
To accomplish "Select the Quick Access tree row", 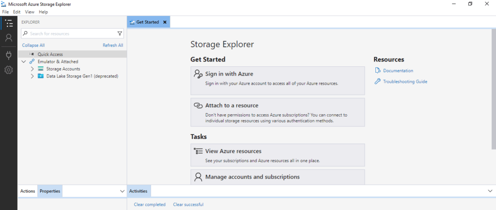I will [x=72, y=54].
